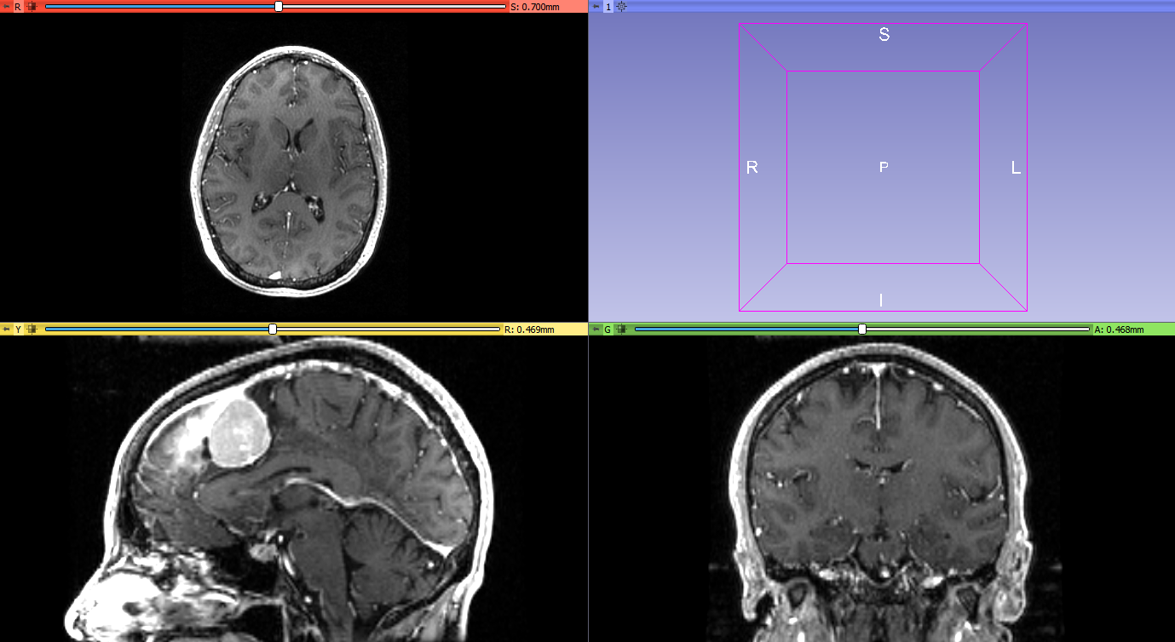Click the Red slice offset slider handle
The width and height of the screenshot is (1175, 642).
pyautogui.click(x=279, y=6)
